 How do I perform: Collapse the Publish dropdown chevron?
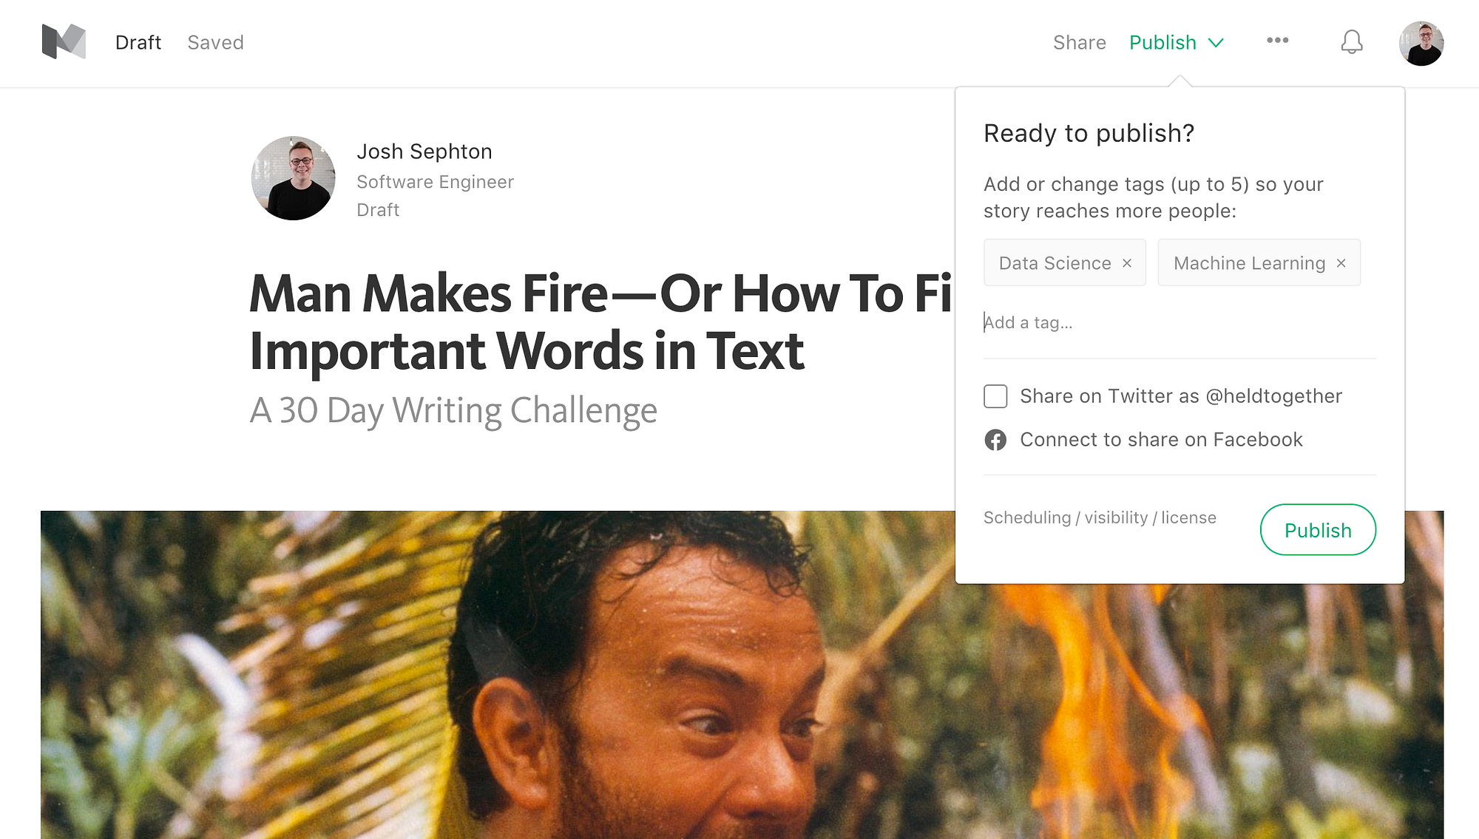click(x=1216, y=43)
